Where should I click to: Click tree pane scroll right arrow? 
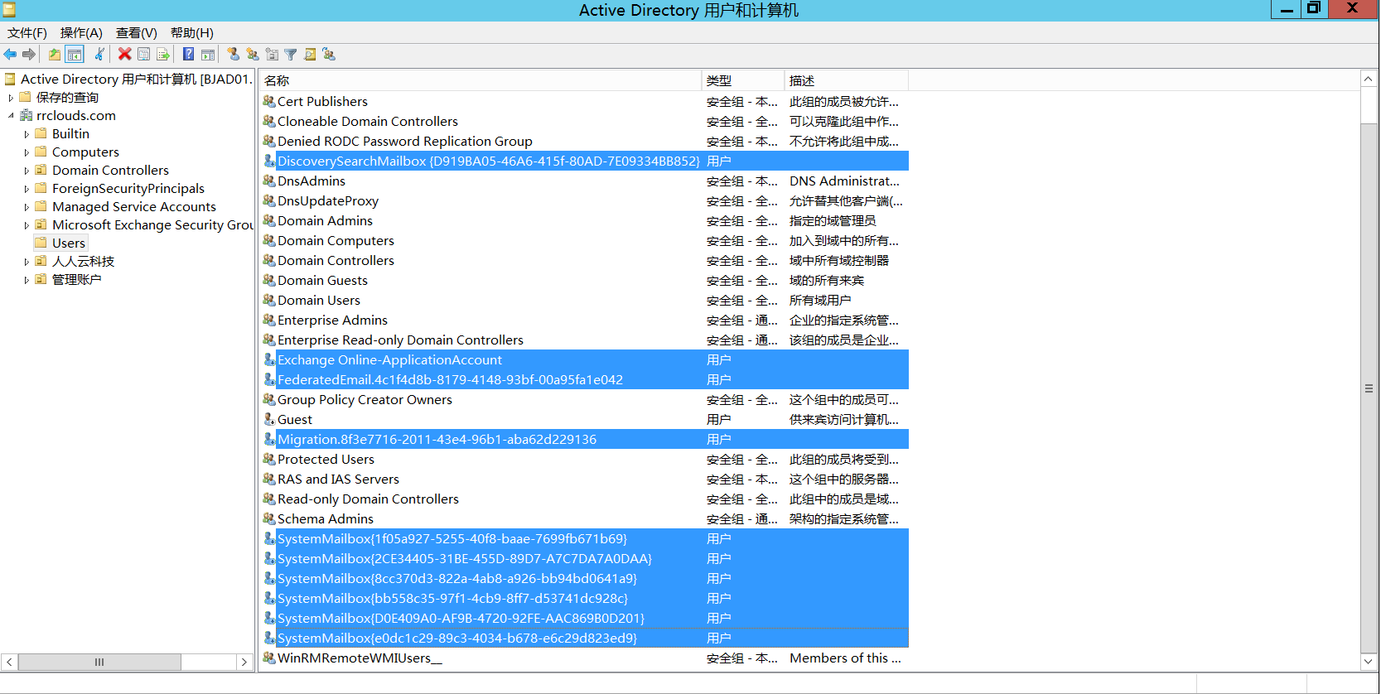coord(244,662)
